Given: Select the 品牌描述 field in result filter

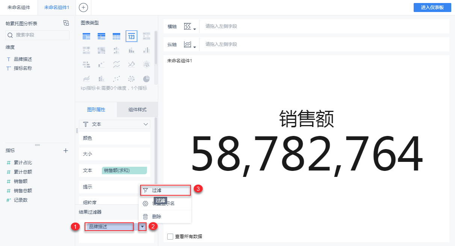Looking at the screenshot, I should pyautogui.click(x=109, y=227).
